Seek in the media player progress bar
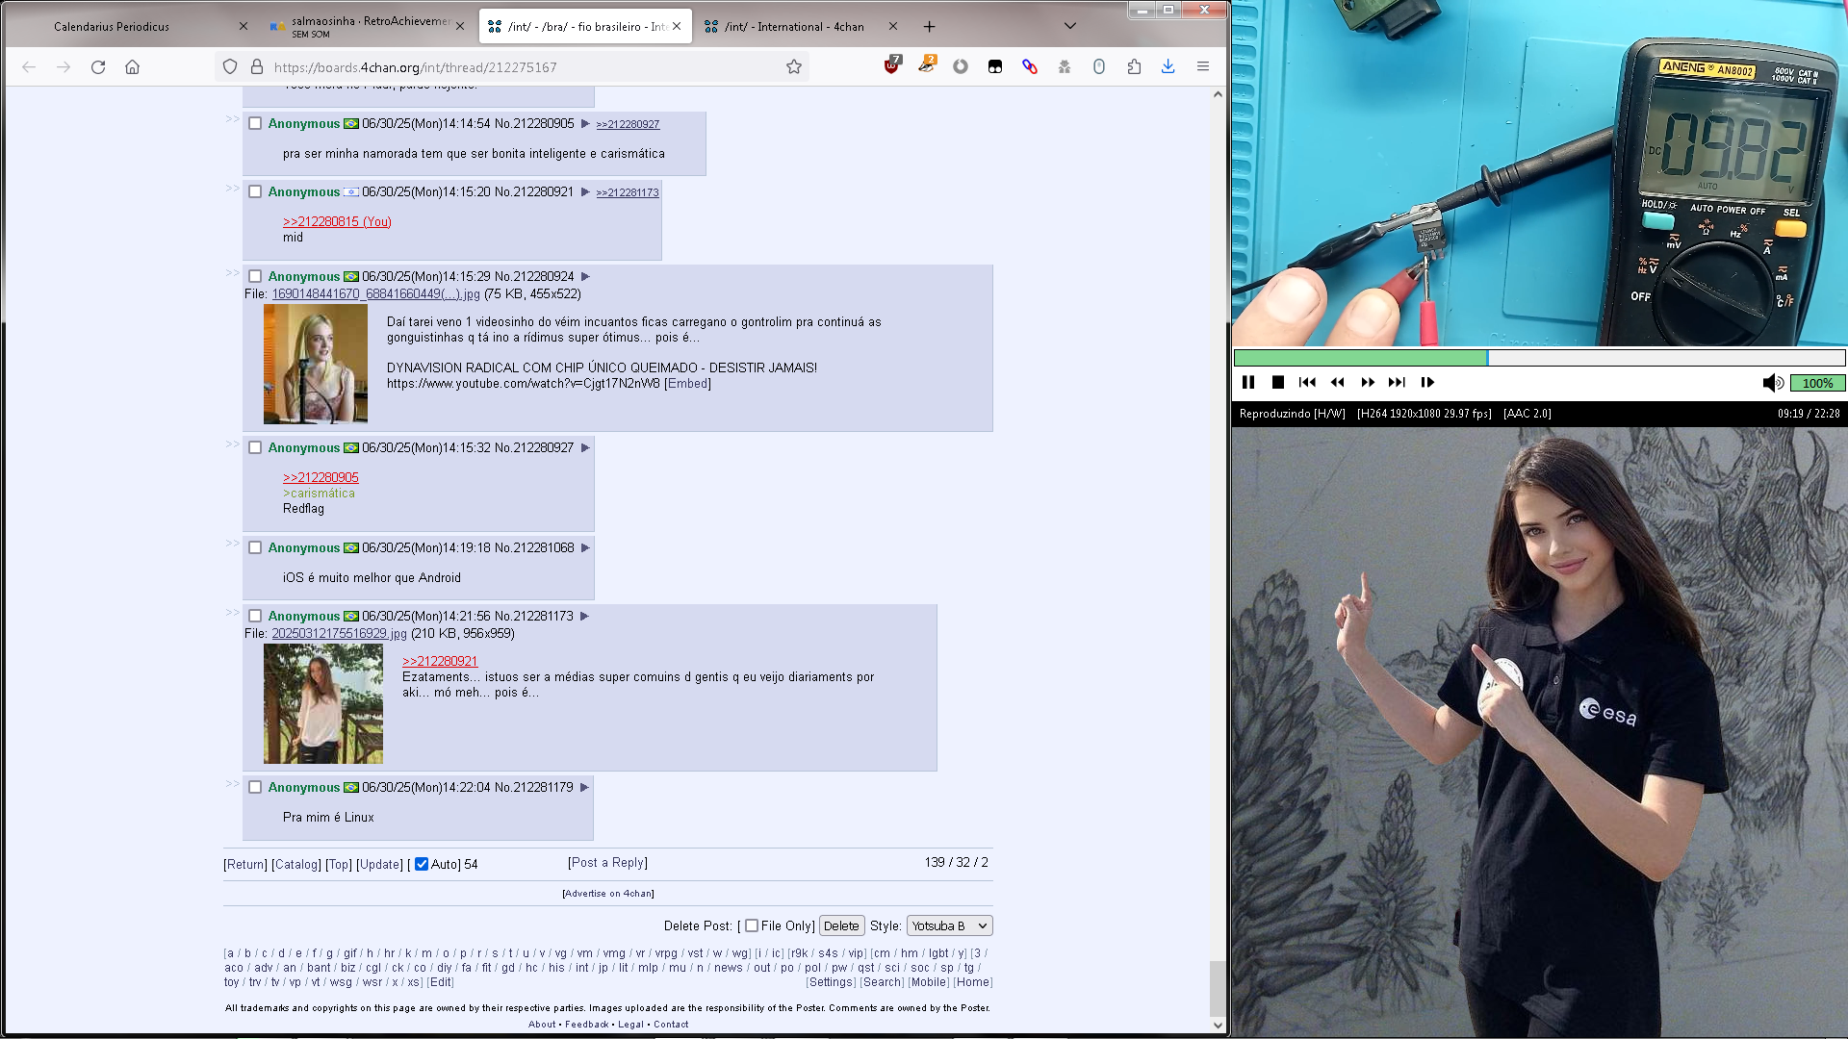The image size is (1848, 1039). (1539, 358)
